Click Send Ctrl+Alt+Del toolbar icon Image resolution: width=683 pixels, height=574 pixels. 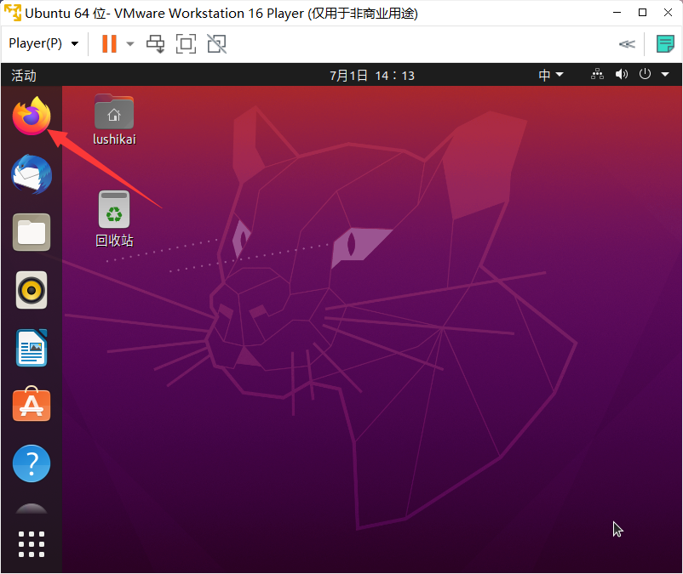tap(156, 44)
